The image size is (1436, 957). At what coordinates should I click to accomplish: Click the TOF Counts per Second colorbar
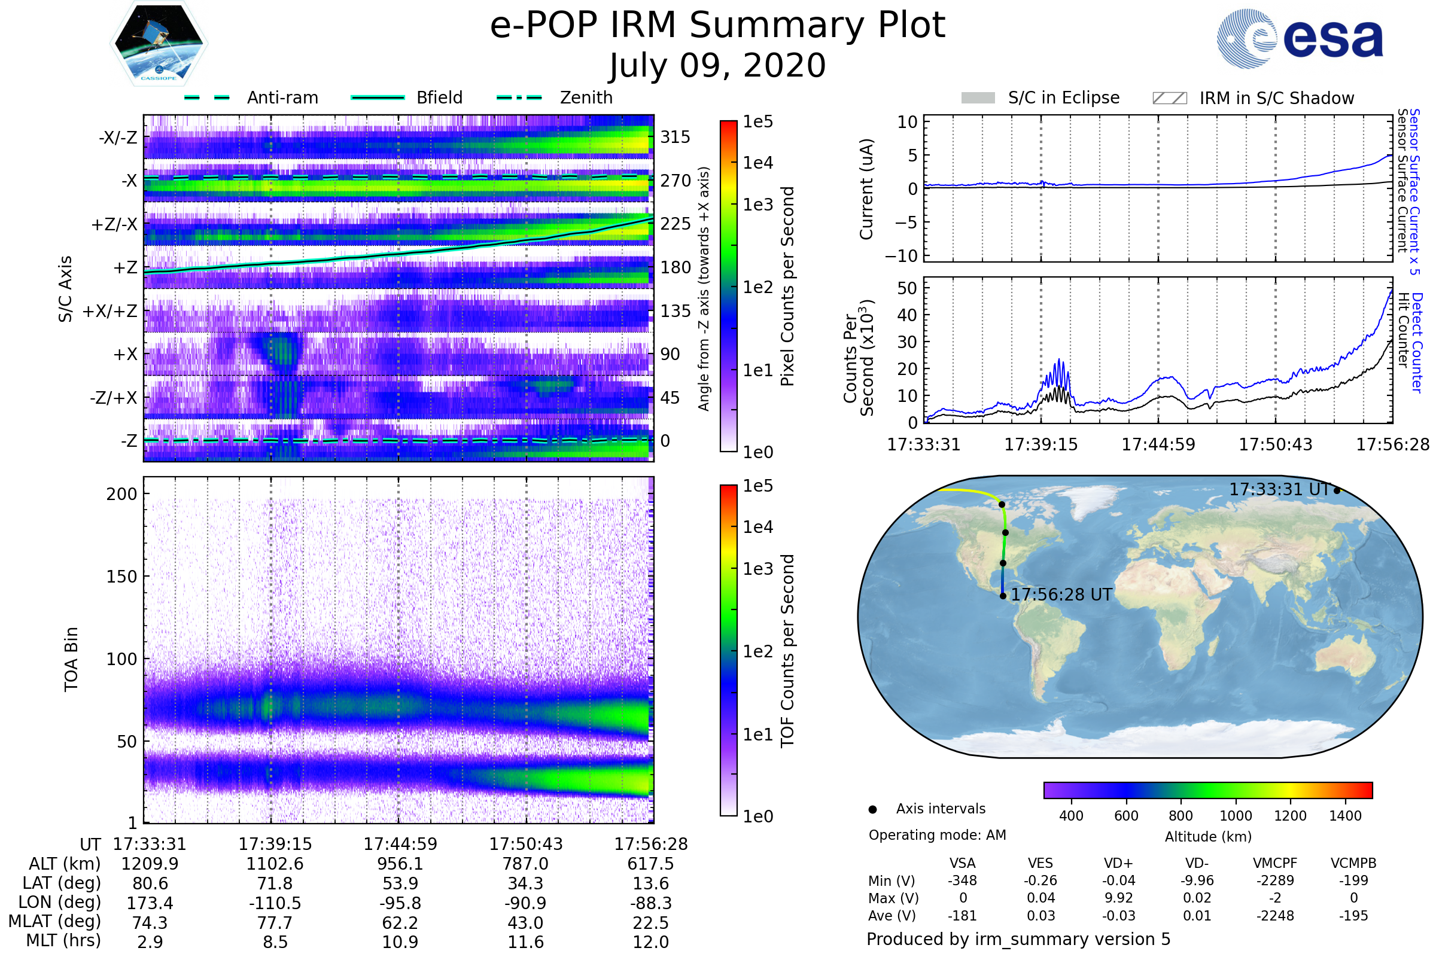point(728,650)
